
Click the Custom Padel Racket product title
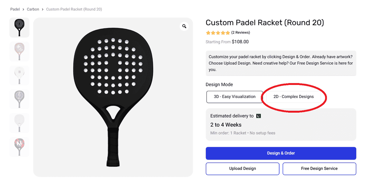click(x=265, y=23)
